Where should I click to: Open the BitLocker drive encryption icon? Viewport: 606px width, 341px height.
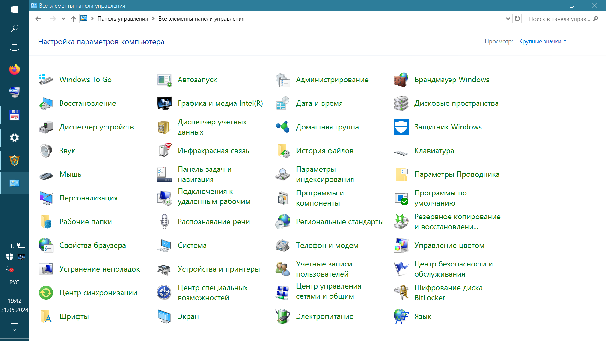pyautogui.click(x=401, y=293)
